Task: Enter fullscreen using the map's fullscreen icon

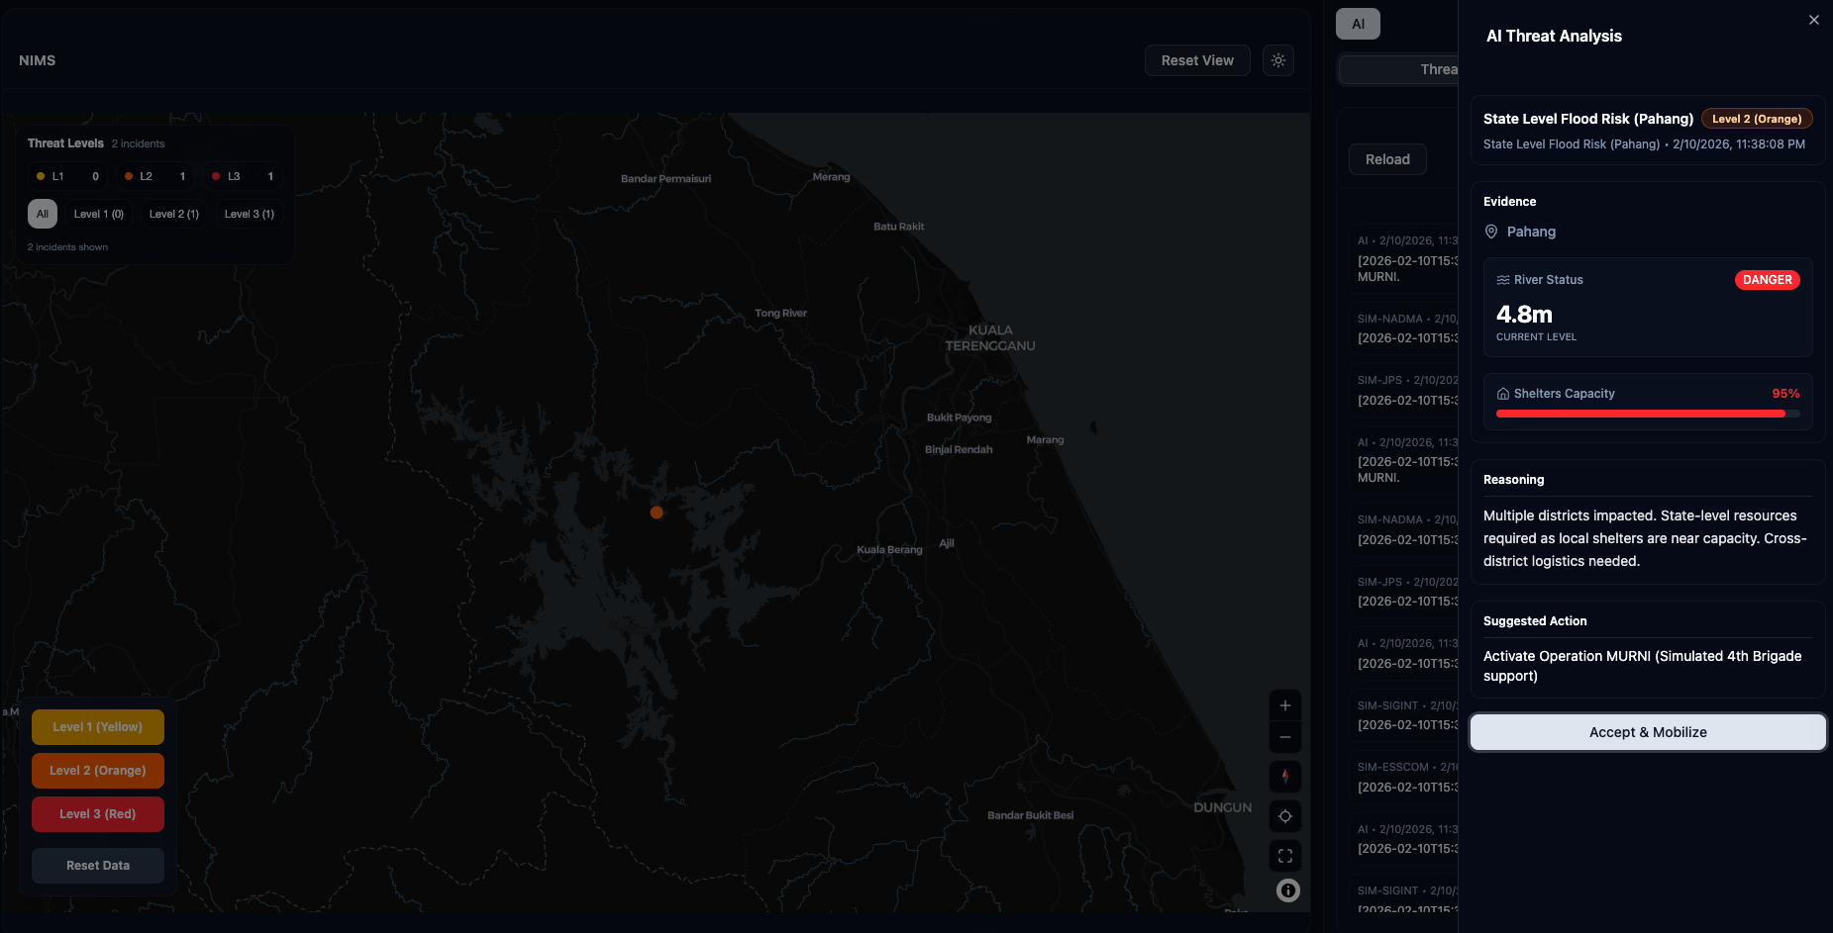Action: click(x=1284, y=856)
